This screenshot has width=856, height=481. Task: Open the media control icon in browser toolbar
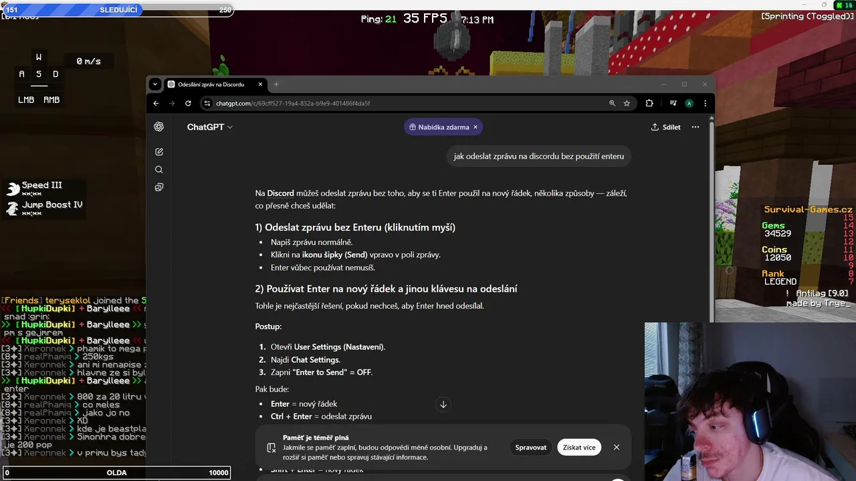(x=673, y=104)
